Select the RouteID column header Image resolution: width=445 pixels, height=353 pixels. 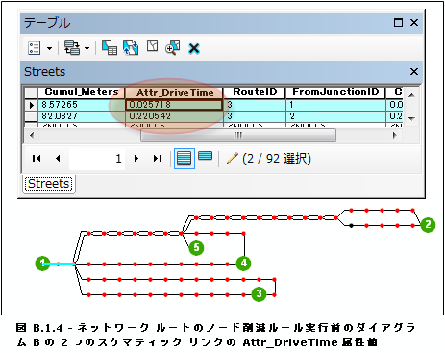(x=255, y=92)
